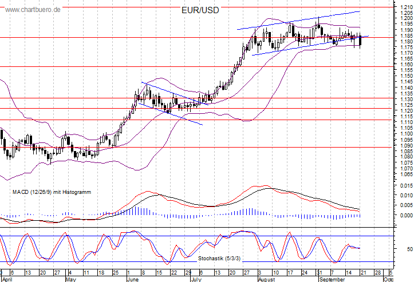Viewport: 414px width, 282px height.
Task: Click the Oct label at axis end
Action: [387, 280]
